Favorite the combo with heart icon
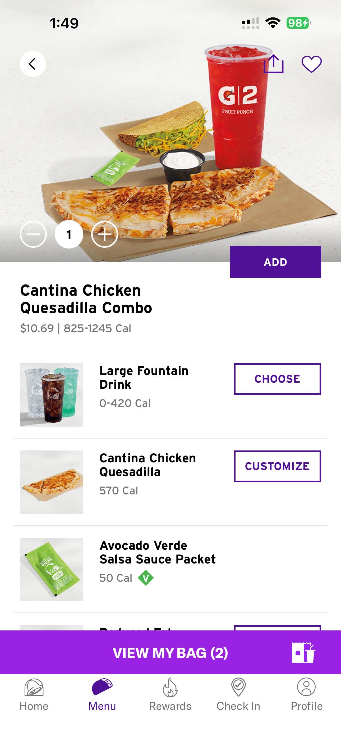Viewport: 341px width, 740px height. coord(311,64)
